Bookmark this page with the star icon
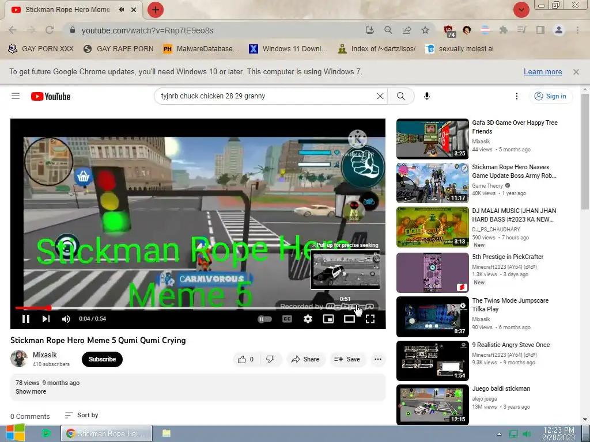The image size is (590, 442). [425, 30]
